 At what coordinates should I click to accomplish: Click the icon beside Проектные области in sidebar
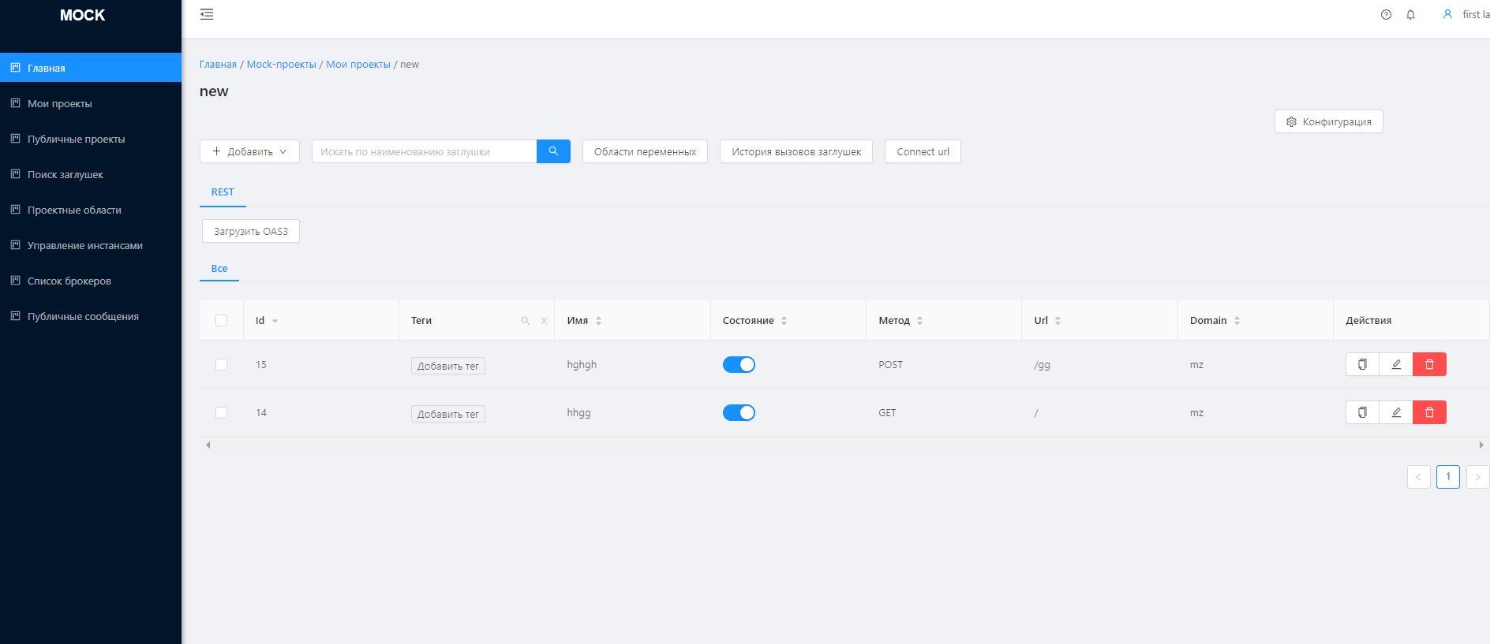click(x=15, y=210)
